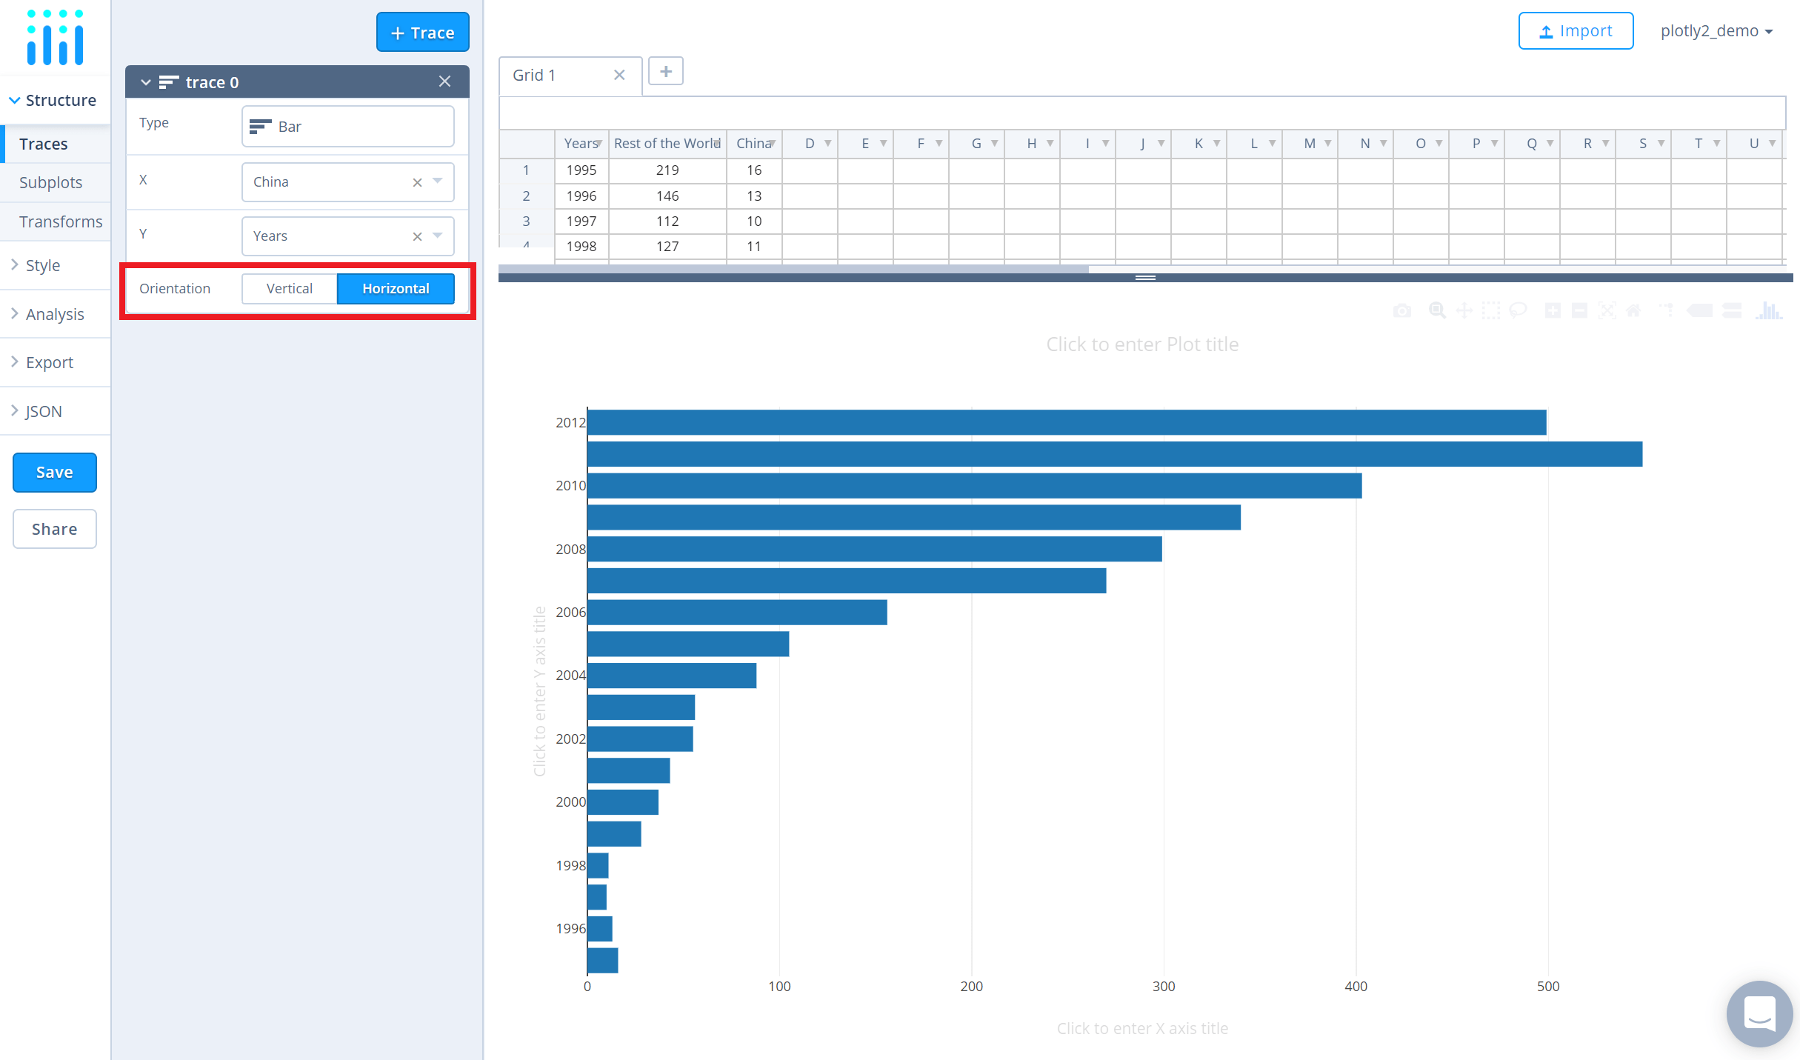Click the camera download plot icon

point(1401,310)
